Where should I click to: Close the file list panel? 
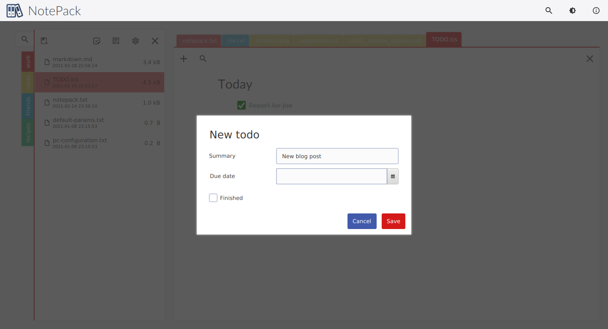pos(155,41)
